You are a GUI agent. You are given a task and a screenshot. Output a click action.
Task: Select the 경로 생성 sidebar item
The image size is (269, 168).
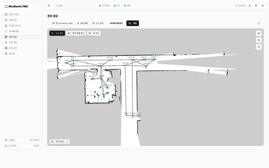click(22, 37)
